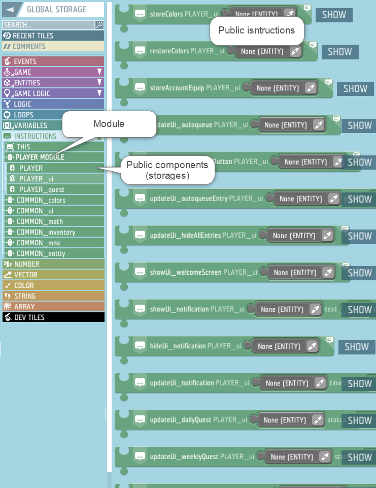Click None (ENTITY) slot on storeAccountEquip
The width and height of the screenshot is (376, 488).
pyautogui.click(x=278, y=88)
